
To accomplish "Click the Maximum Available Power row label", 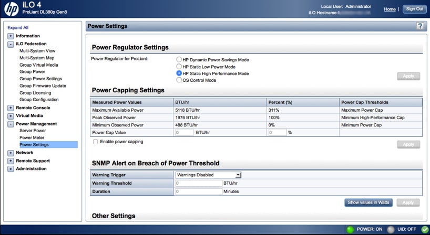I will (x=118, y=110).
